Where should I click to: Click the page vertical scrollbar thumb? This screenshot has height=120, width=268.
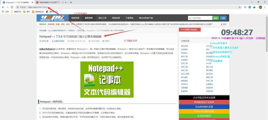(267, 34)
